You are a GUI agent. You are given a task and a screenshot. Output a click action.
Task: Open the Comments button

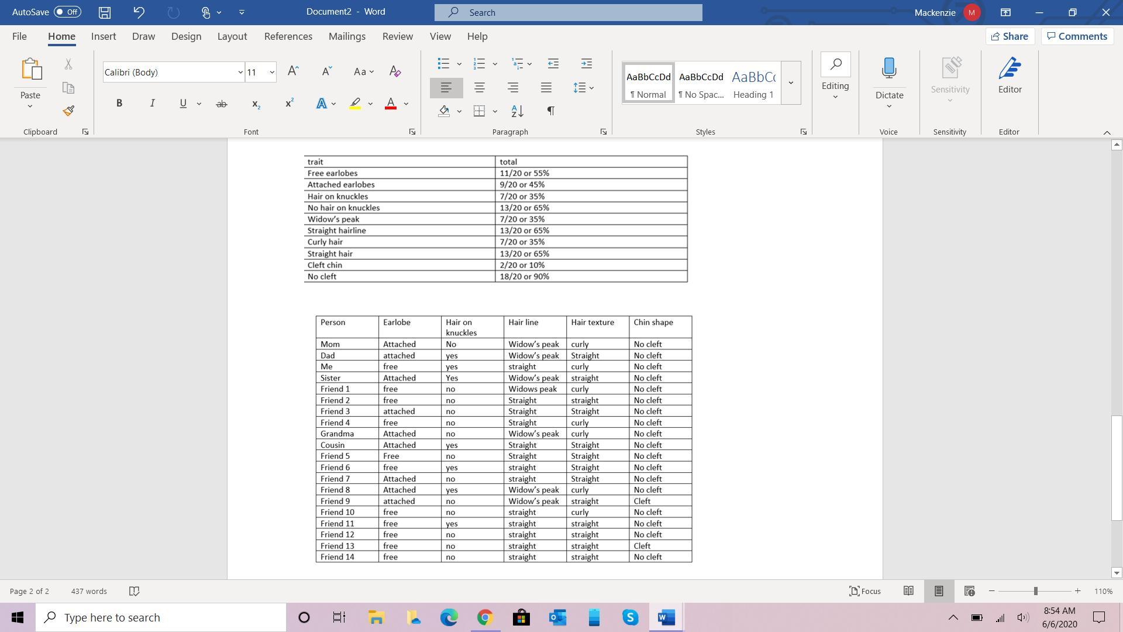(x=1077, y=36)
